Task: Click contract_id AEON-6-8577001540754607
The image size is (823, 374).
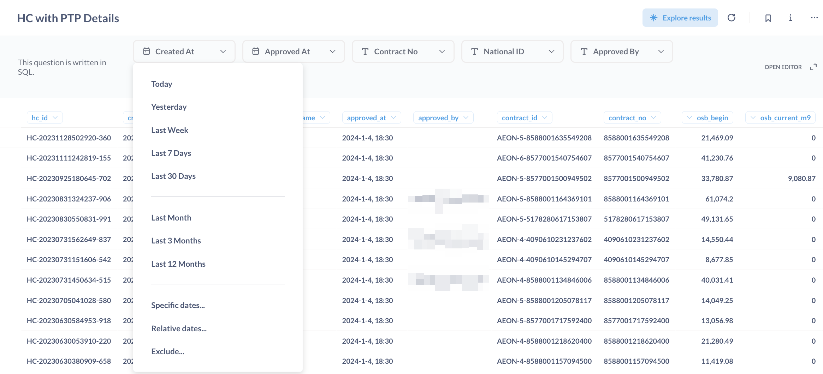Action: pos(544,158)
